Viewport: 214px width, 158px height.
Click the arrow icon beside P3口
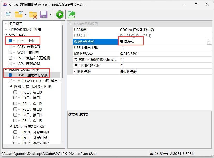pyautogui.click(x=19, y=109)
